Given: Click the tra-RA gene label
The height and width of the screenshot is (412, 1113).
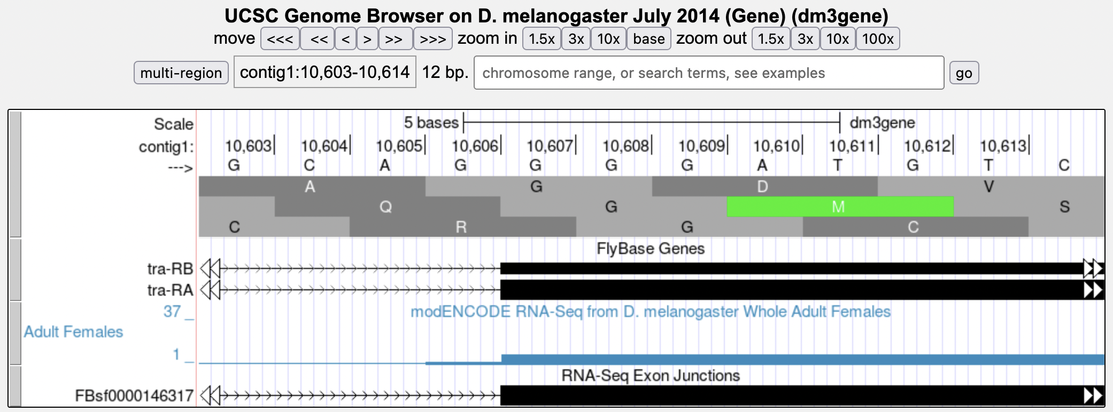Looking at the screenshot, I should 170,290.
